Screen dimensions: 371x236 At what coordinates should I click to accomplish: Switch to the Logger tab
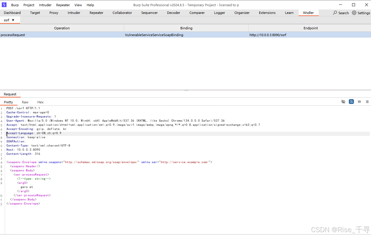coord(219,13)
